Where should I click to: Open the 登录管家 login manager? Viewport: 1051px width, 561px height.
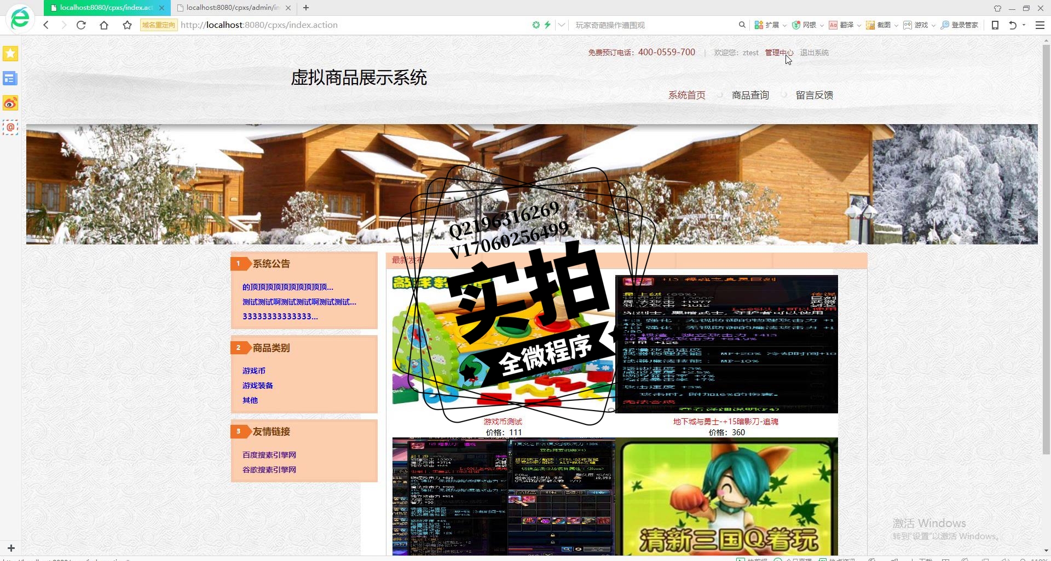point(960,25)
